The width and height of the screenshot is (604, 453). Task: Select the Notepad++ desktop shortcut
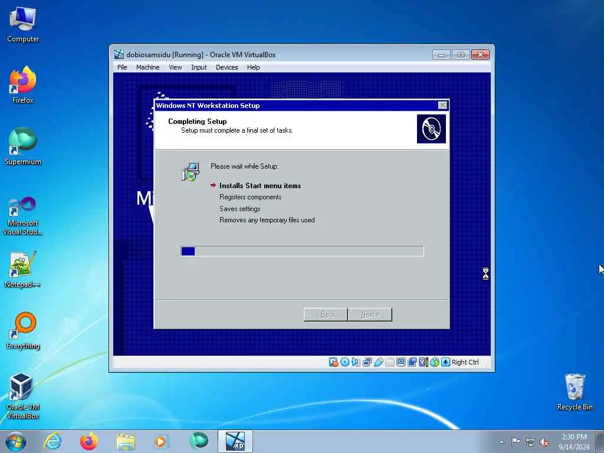(23, 270)
